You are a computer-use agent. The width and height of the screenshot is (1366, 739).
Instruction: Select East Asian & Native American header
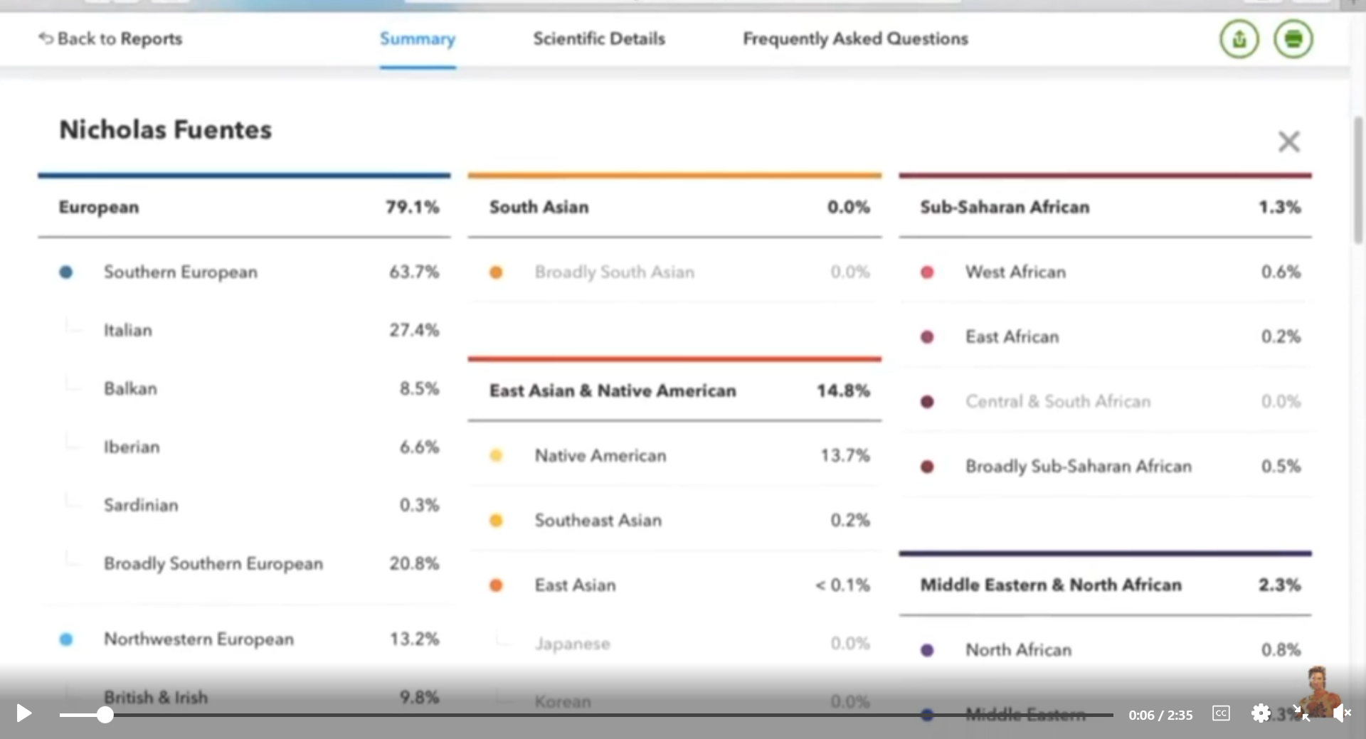(674, 390)
